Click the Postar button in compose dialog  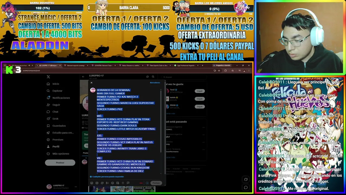point(156,183)
